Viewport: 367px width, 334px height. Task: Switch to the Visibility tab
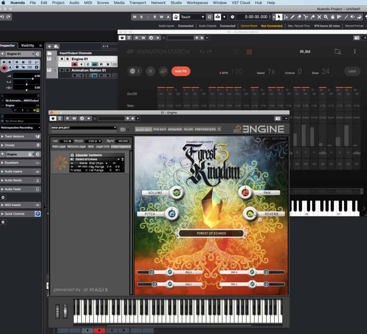[28, 46]
